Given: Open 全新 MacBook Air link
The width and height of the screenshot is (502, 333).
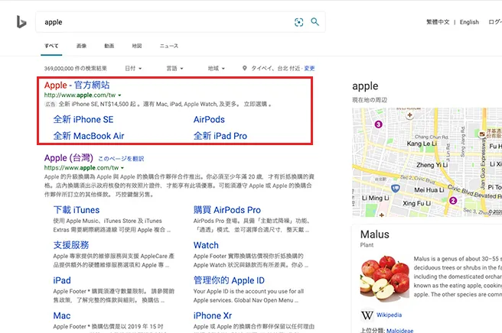Looking at the screenshot, I should (x=89, y=136).
